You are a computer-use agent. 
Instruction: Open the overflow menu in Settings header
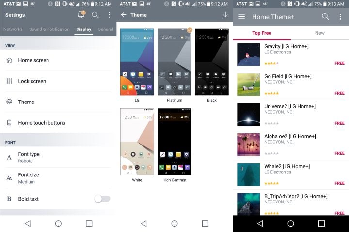pos(109,15)
